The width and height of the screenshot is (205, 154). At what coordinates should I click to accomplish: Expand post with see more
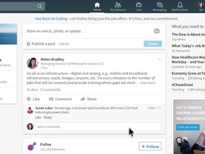coord(148,83)
